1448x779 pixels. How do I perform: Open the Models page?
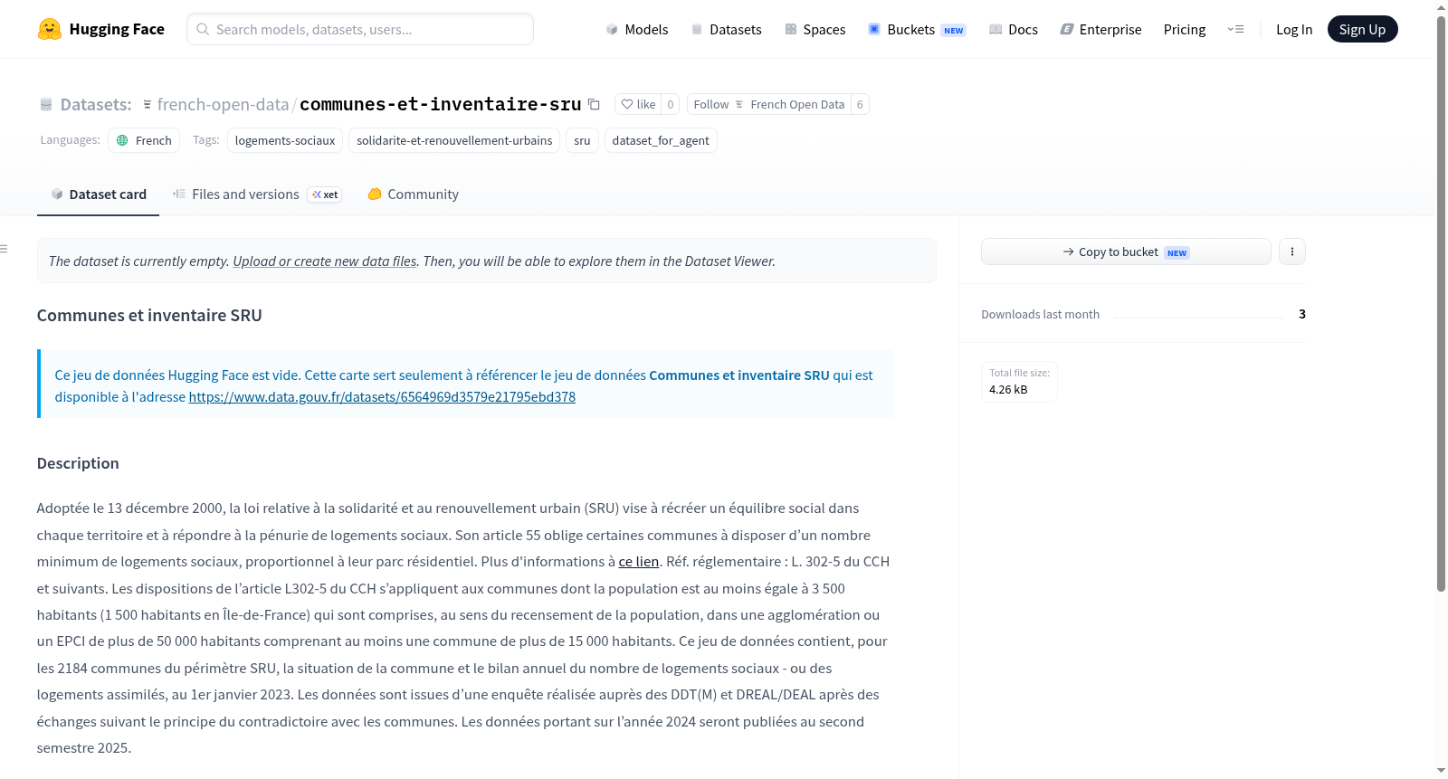637,29
